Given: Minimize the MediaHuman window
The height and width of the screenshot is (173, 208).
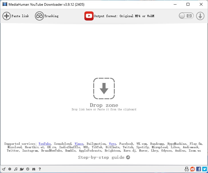Looking at the screenshot, I should pyautogui.click(x=175, y=4).
